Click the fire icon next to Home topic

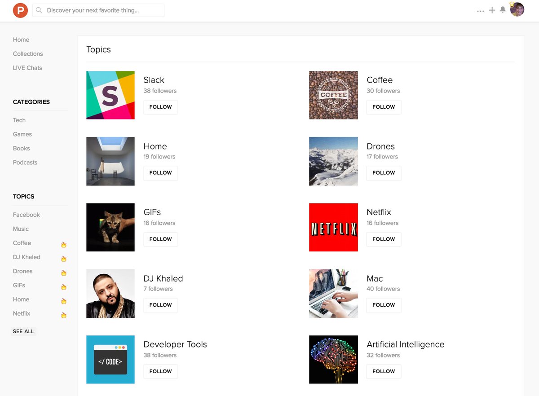pos(64,301)
